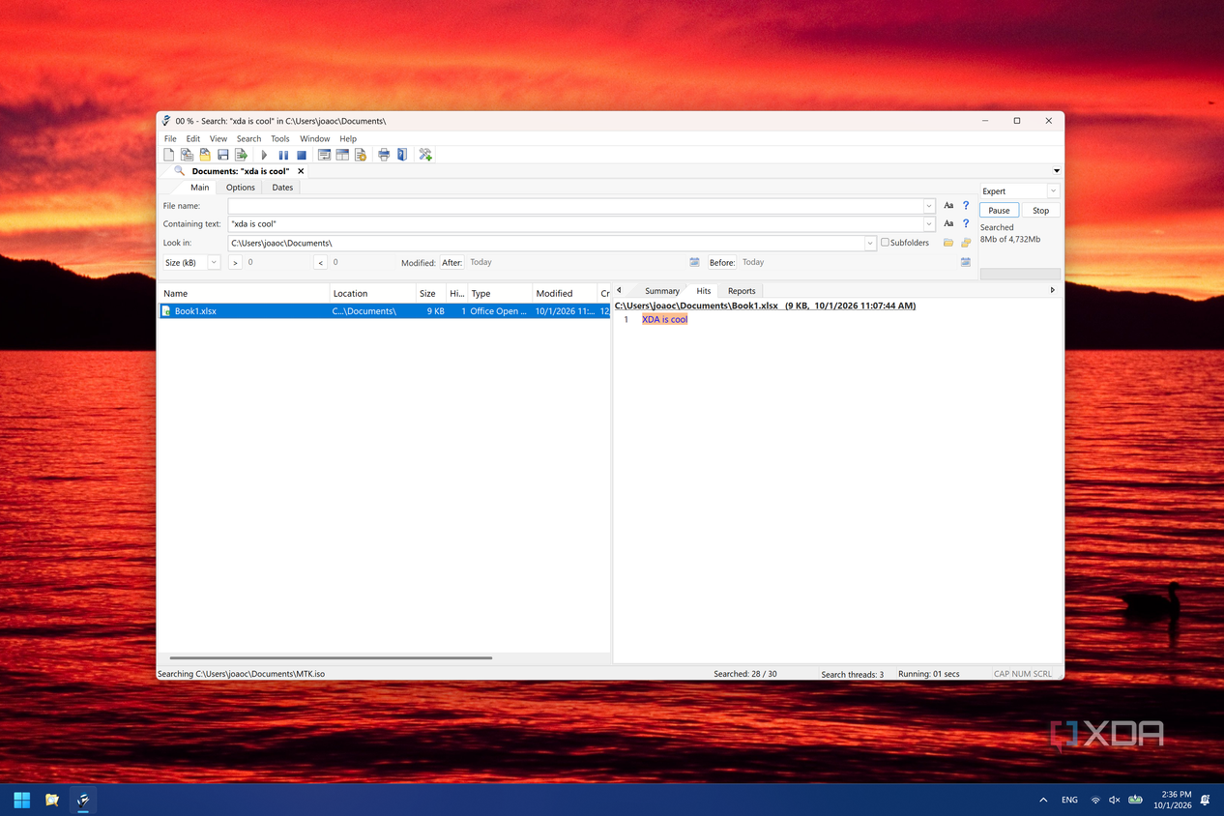Click the Pause search toolbar icon

[283, 155]
